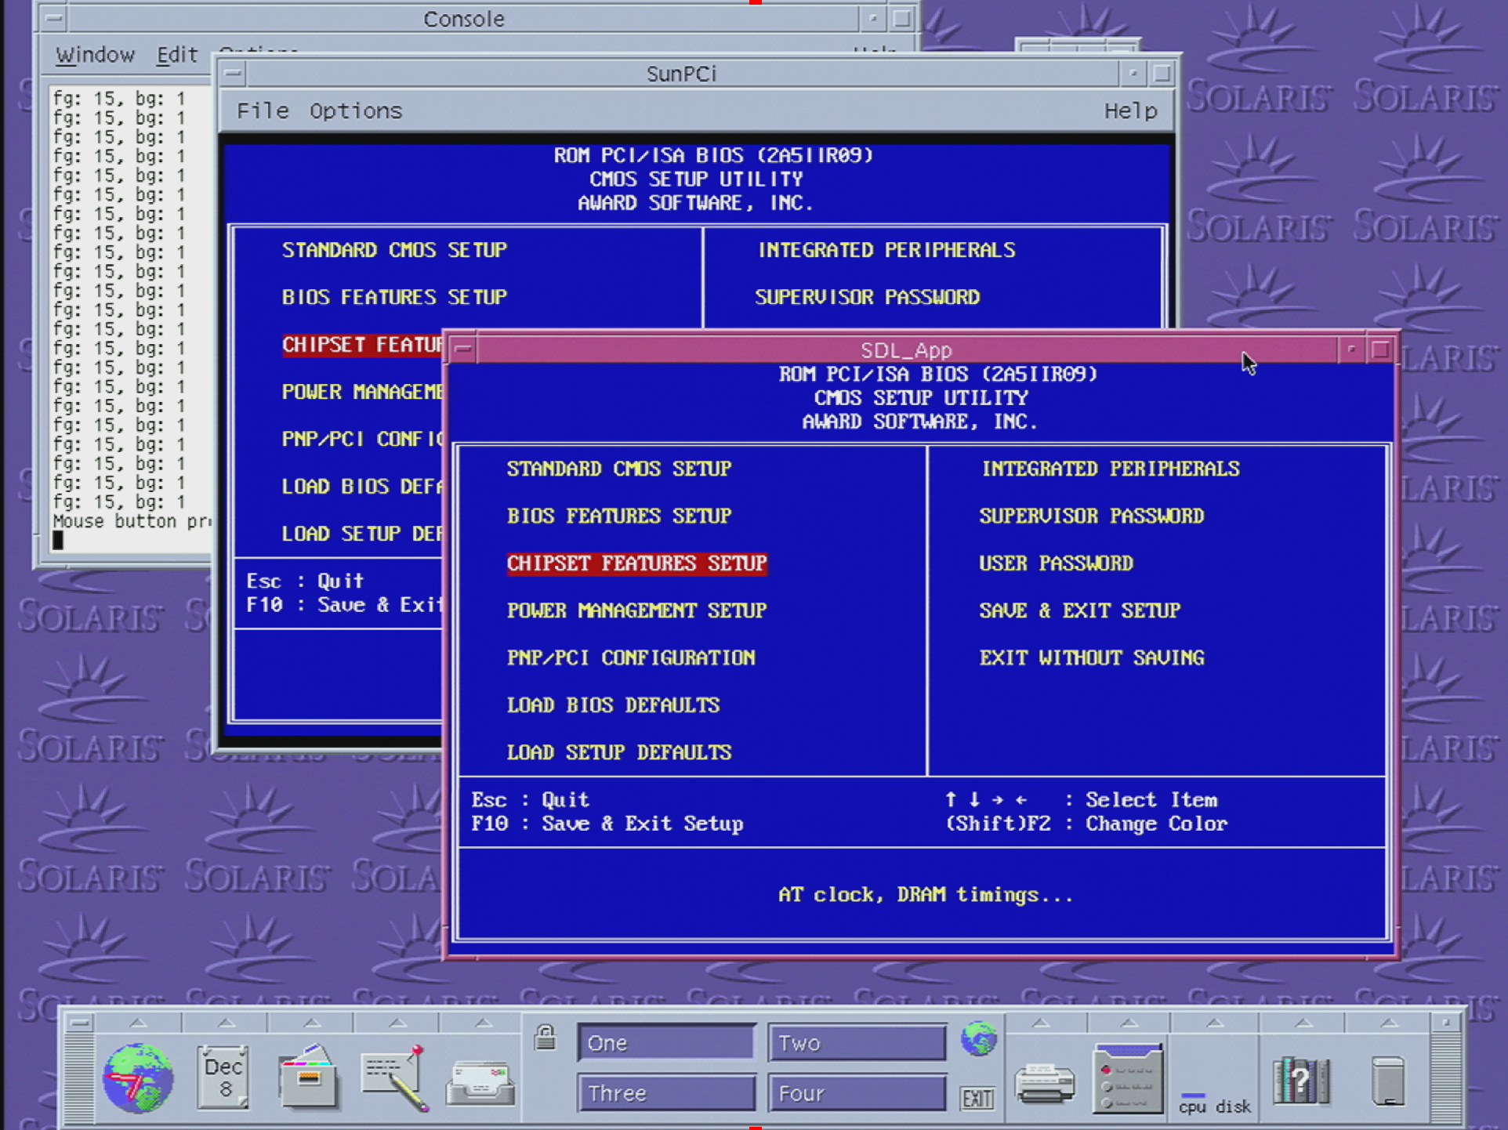Launch the File Manager drawer icon
Viewport: 1508px width, 1130px height.
[x=308, y=1077]
